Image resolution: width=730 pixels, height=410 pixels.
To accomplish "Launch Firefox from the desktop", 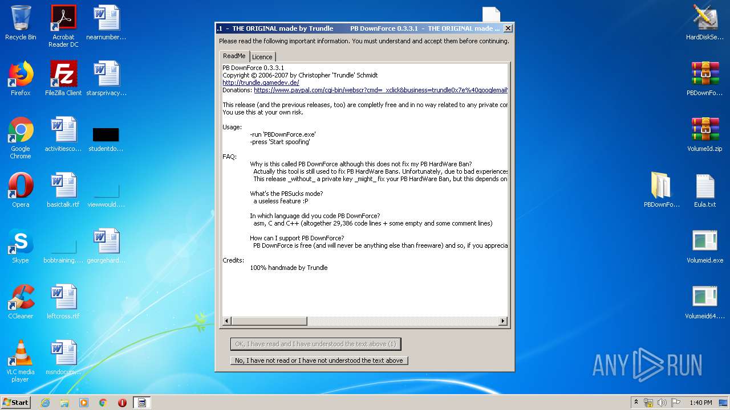I will tap(21, 79).
